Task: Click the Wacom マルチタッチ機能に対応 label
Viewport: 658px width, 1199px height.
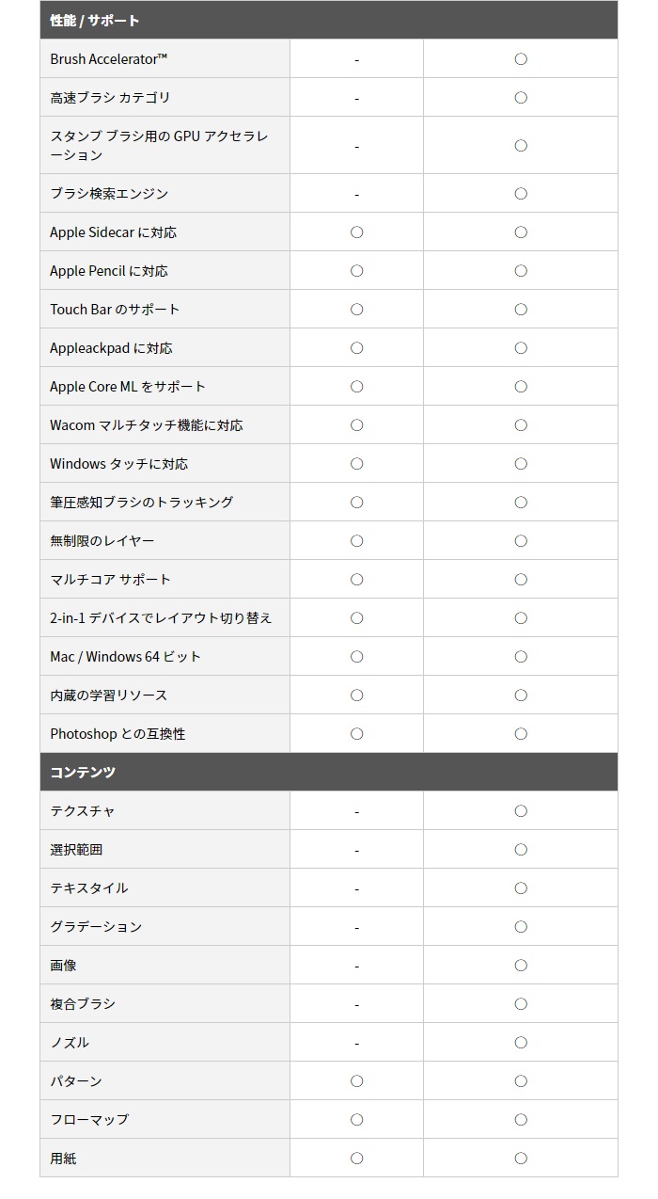Action: [147, 425]
